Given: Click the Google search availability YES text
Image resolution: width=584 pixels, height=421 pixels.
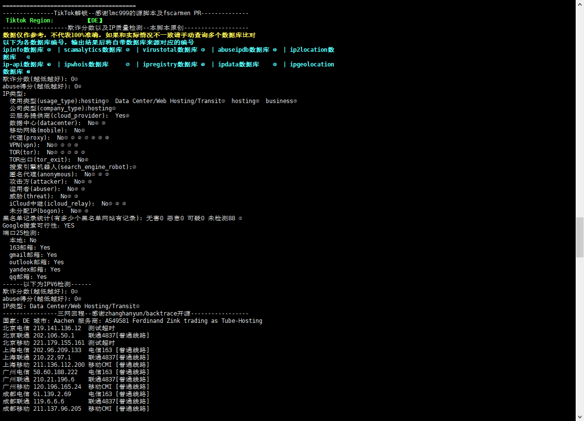Looking at the screenshot, I should [69, 226].
